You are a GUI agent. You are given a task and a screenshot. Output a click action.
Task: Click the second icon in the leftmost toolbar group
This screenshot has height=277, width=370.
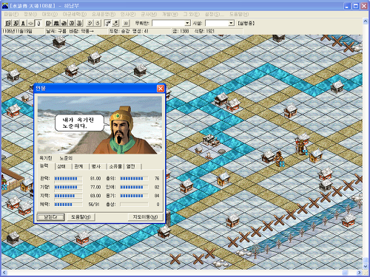[x=16, y=23]
